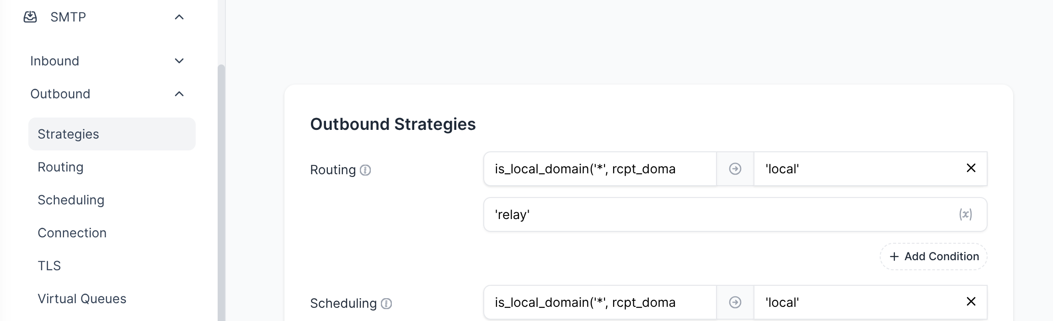Remove the Scheduling 'local' condition

point(971,302)
